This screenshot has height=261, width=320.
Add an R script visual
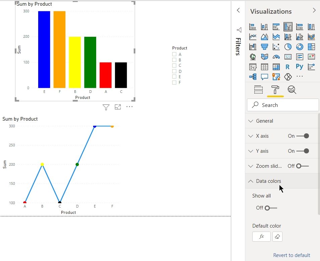coord(287,67)
